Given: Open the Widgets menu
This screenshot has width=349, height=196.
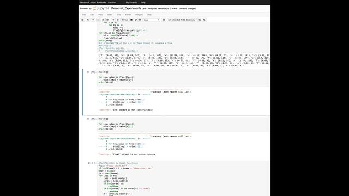Looking at the screenshot, I should tap(139, 15).
